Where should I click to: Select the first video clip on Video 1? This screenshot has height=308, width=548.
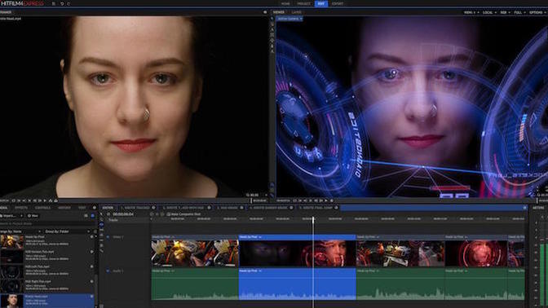click(195, 251)
